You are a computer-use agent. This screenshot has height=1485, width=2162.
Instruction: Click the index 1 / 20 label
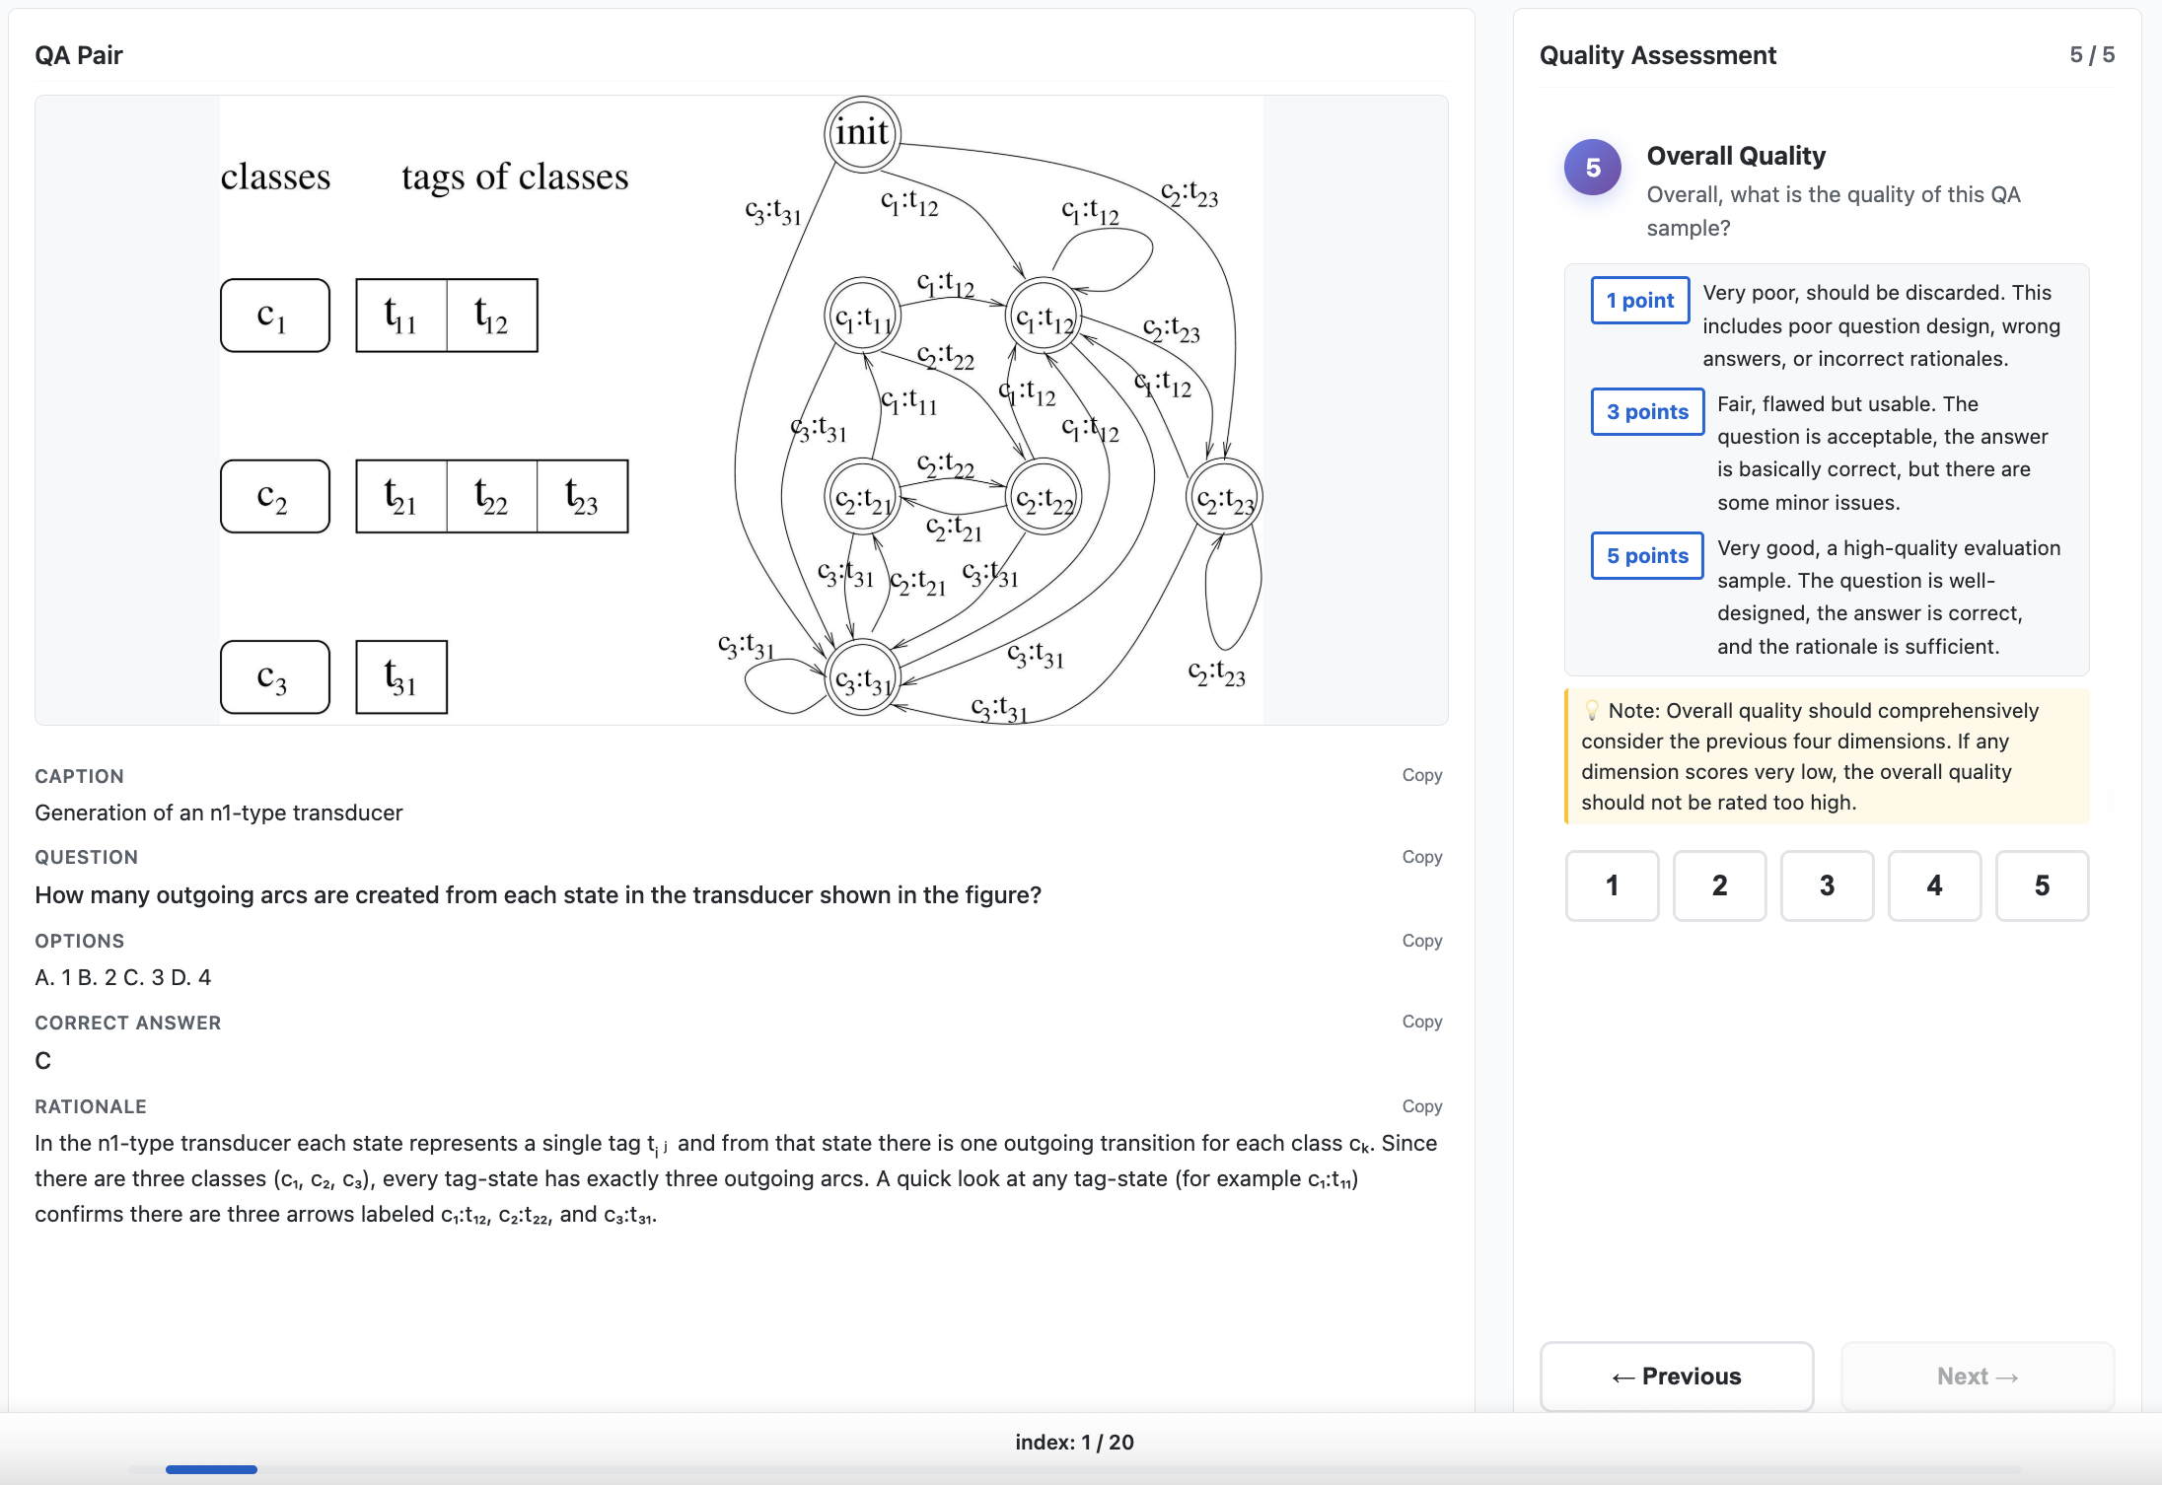click(x=1074, y=1442)
